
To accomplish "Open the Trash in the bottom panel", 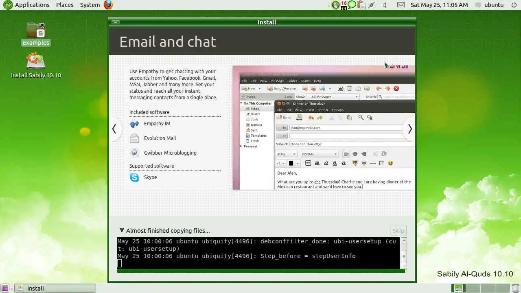I will [x=515, y=289].
